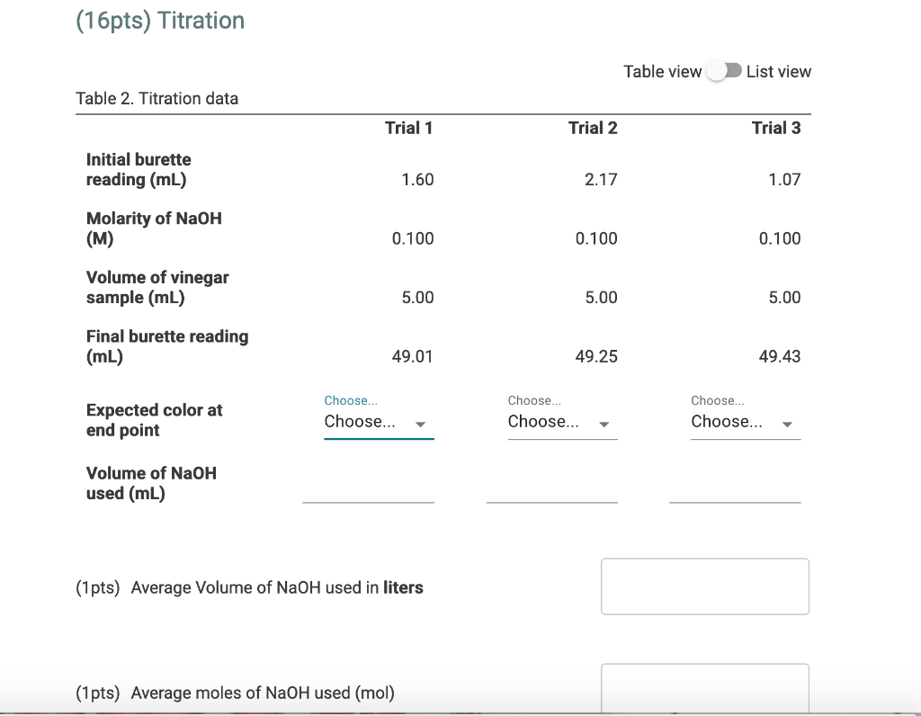
Task: Click the Average moles of NaOH answer box
Action: 704,691
